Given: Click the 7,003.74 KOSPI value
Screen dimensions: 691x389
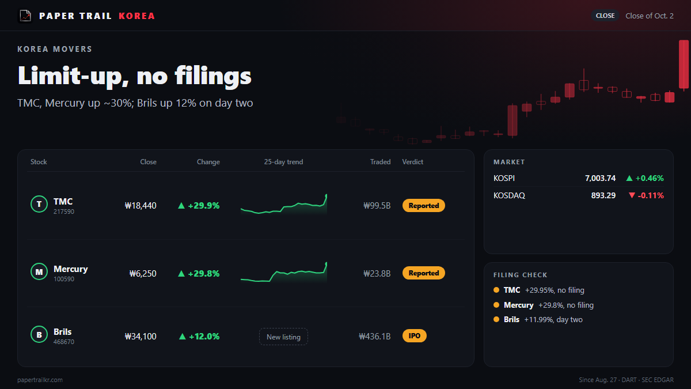Looking at the screenshot, I should [x=600, y=179].
